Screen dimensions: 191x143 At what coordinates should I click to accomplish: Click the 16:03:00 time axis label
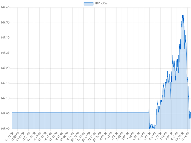(42, 136)
